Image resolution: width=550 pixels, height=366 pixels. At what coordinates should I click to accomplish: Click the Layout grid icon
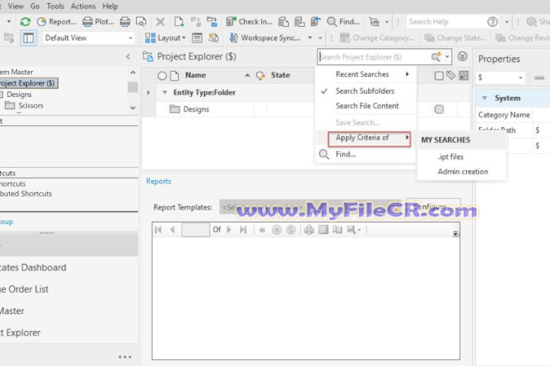pyautogui.click(x=150, y=38)
